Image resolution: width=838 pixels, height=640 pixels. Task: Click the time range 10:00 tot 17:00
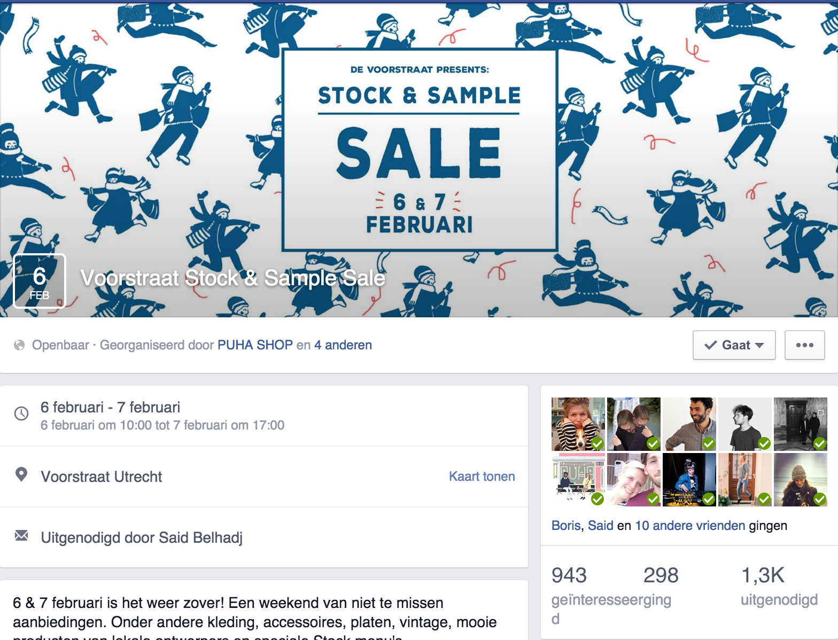(162, 425)
